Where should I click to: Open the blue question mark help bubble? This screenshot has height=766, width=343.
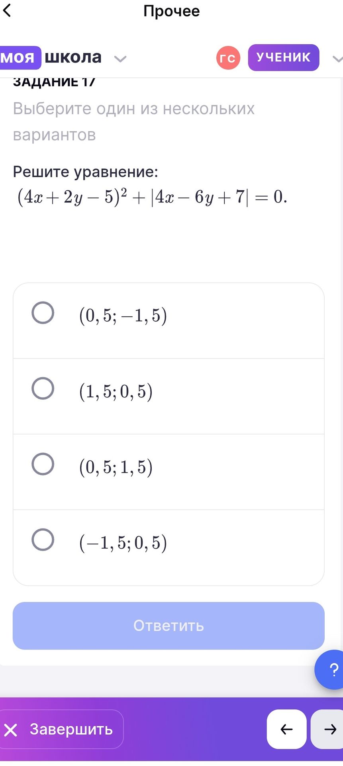click(x=329, y=669)
